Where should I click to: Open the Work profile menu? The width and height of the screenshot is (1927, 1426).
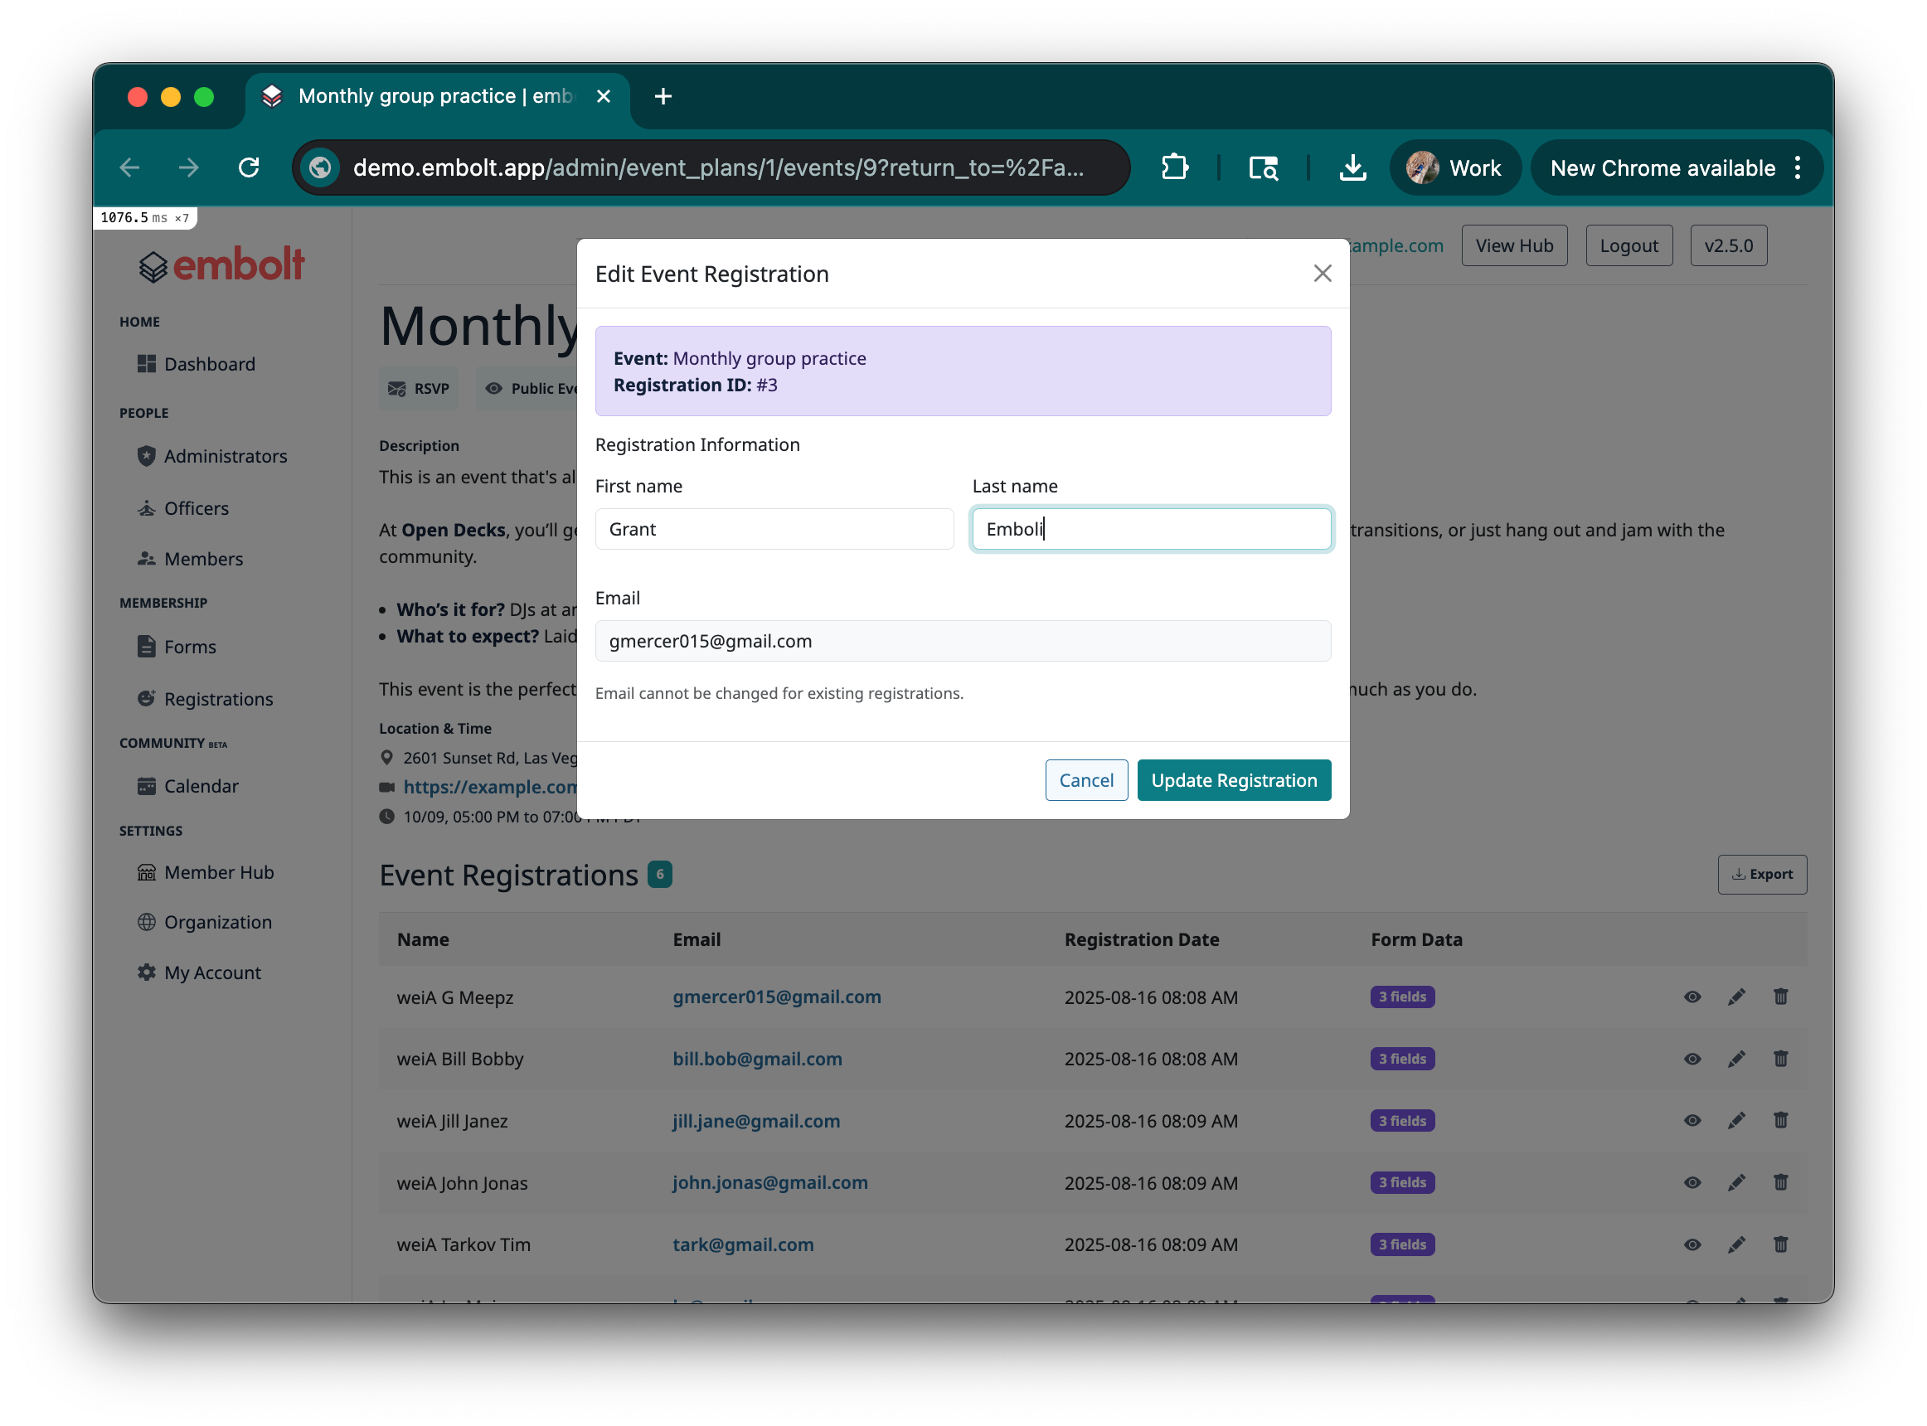(x=1454, y=167)
